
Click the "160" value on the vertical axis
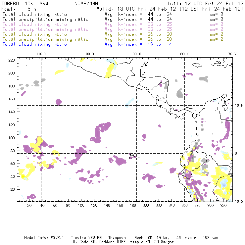point(12,99)
